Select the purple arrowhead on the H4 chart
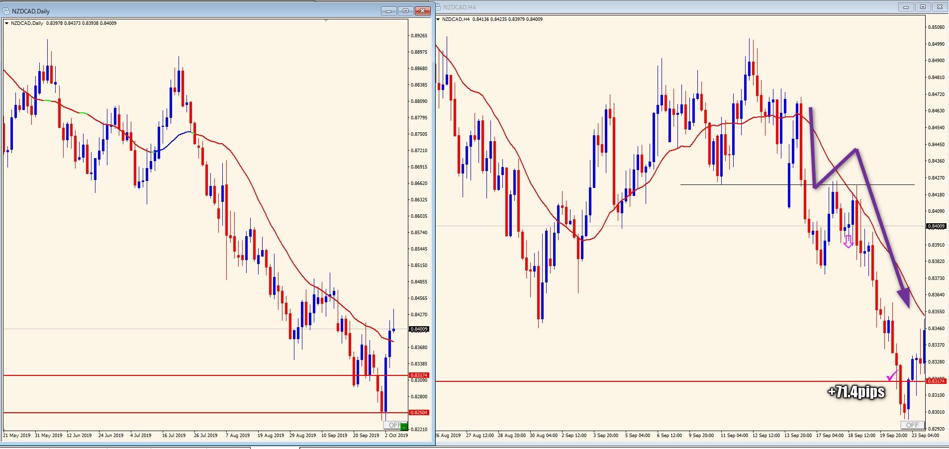 pos(905,298)
